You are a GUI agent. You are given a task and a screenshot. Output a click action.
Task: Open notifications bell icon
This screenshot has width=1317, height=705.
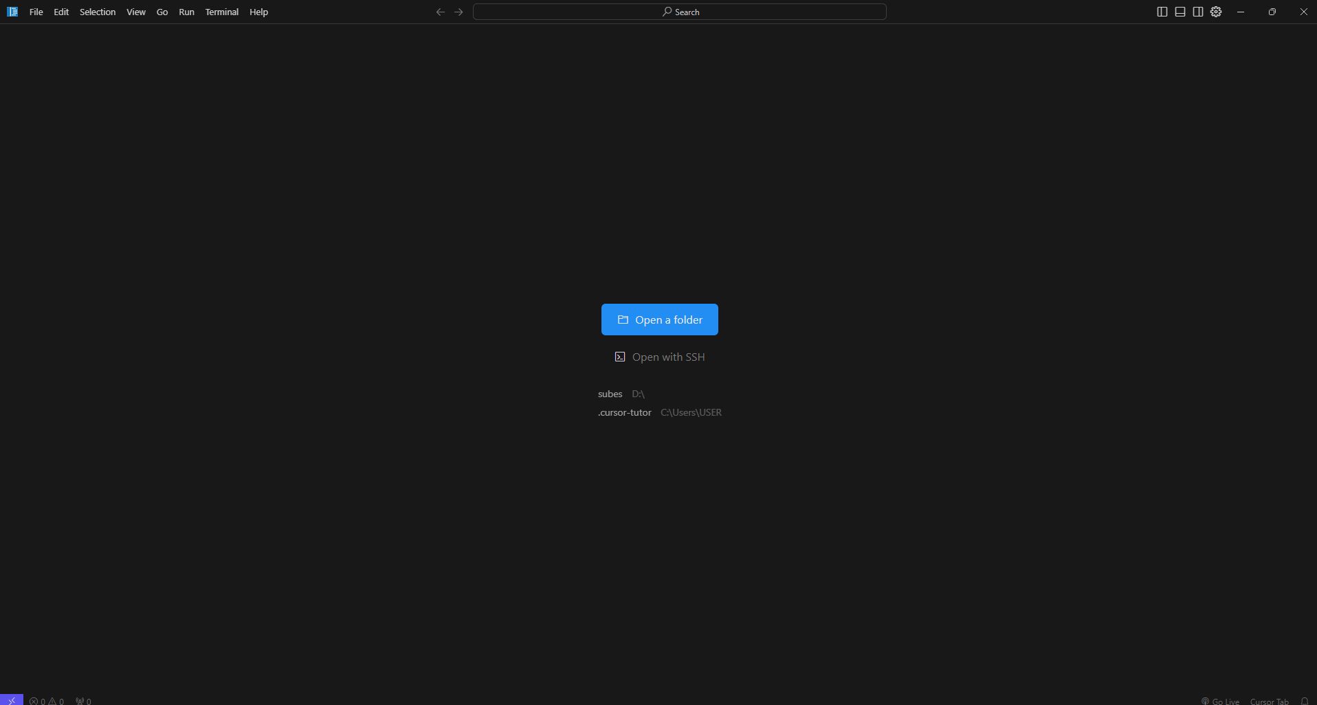tap(1304, 701)
